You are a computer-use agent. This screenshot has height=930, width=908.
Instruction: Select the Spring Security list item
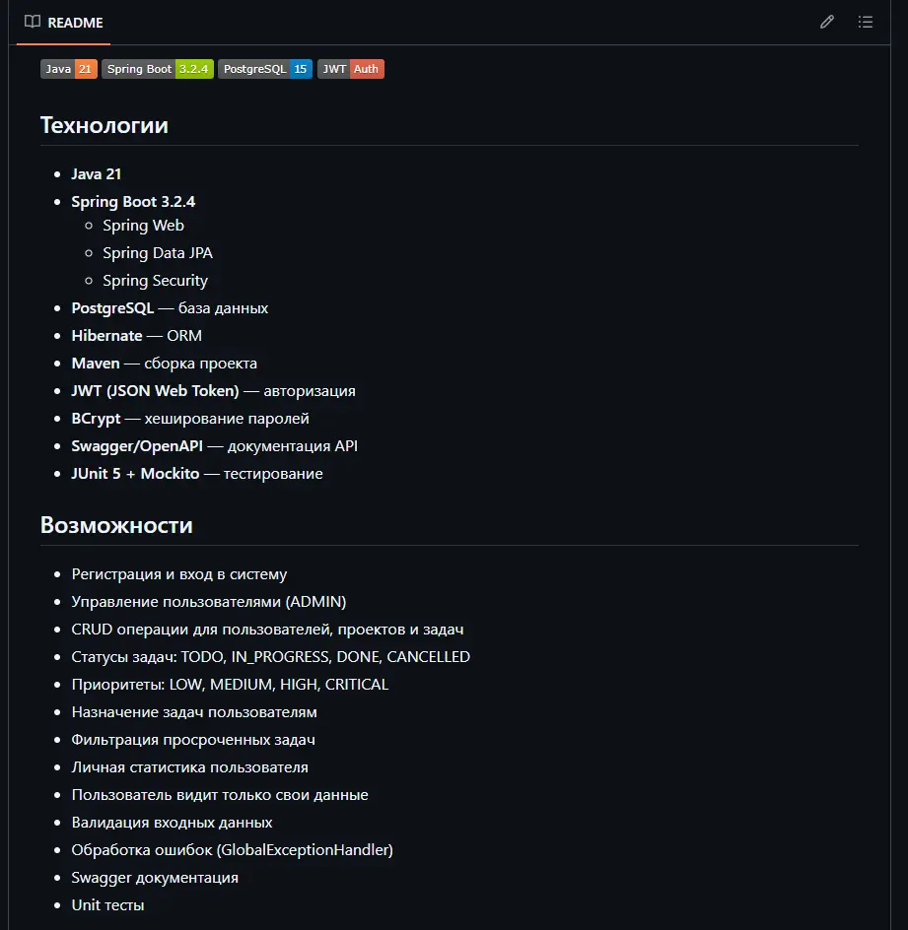pyautogui.click(x=155, y=280)
